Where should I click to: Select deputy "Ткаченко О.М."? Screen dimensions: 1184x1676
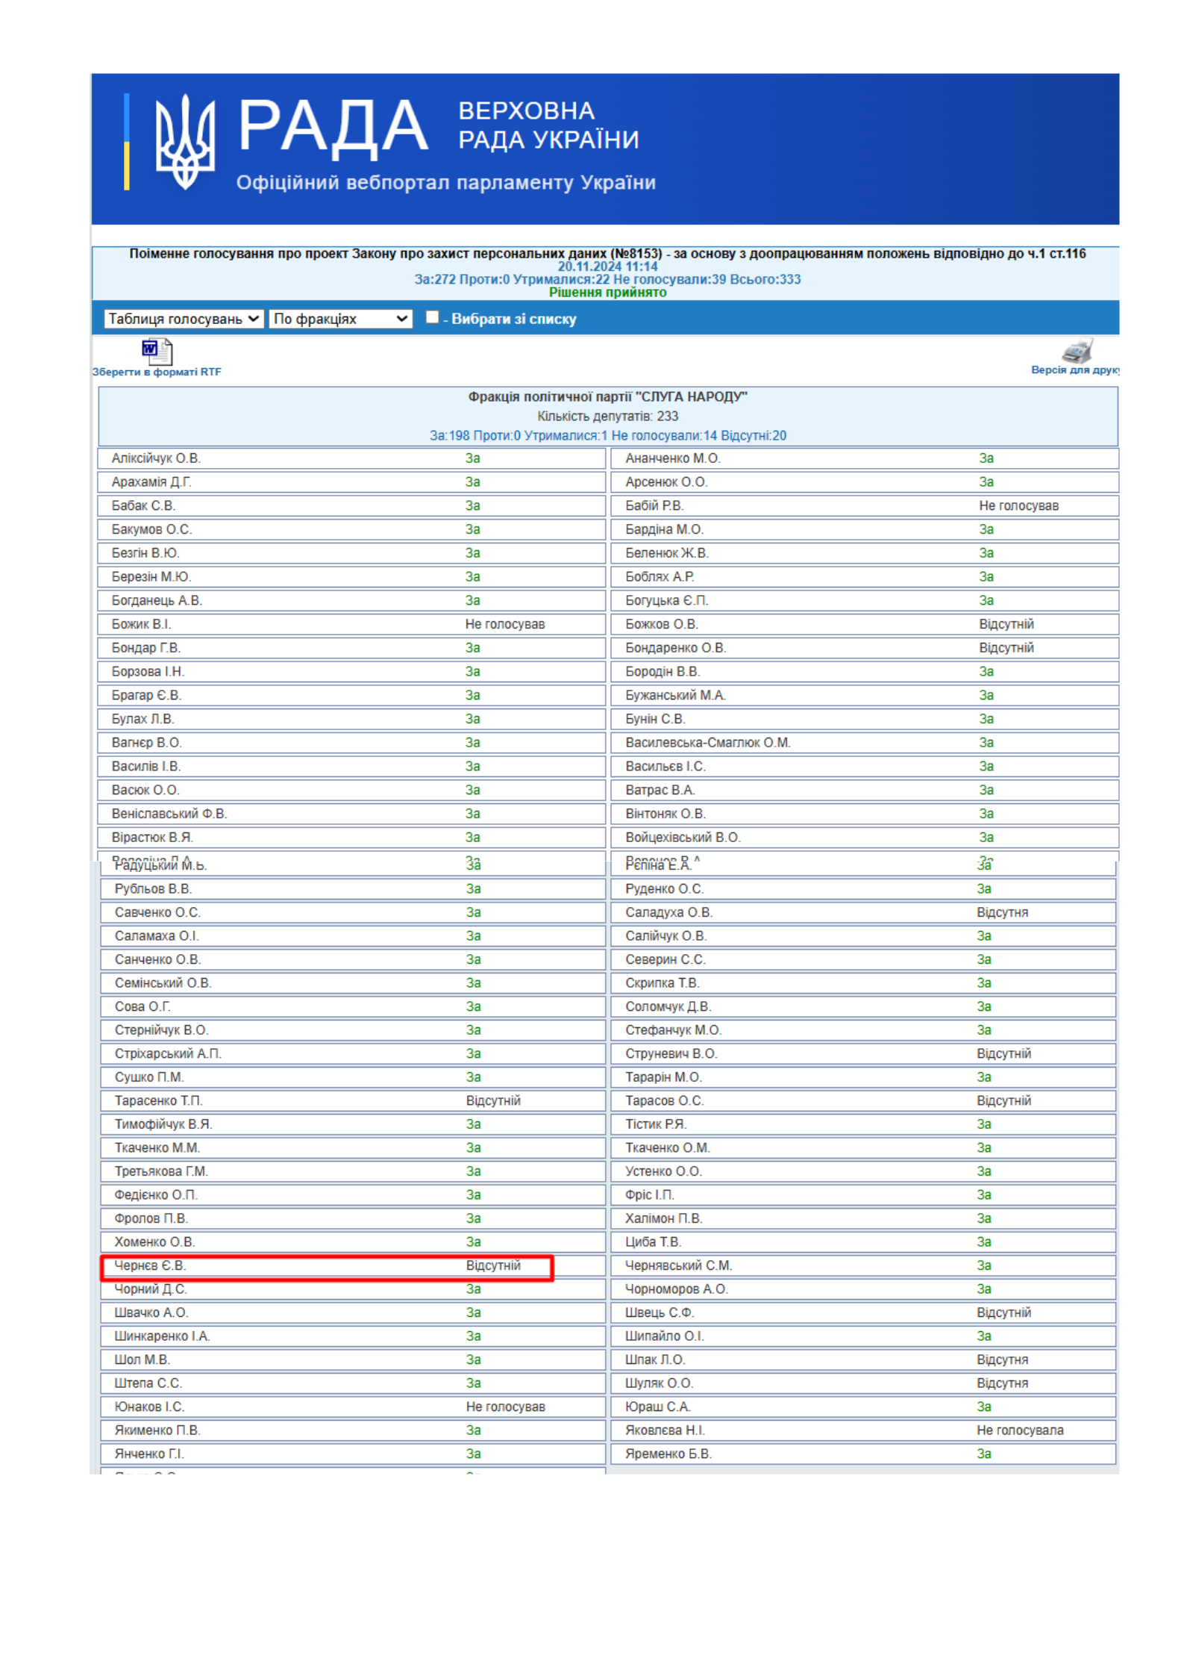[667, 1148]
